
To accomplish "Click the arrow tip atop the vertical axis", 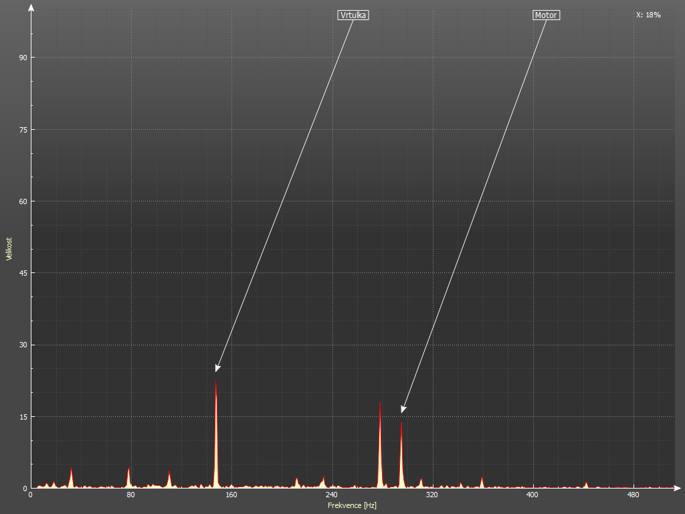I will 31,7.
